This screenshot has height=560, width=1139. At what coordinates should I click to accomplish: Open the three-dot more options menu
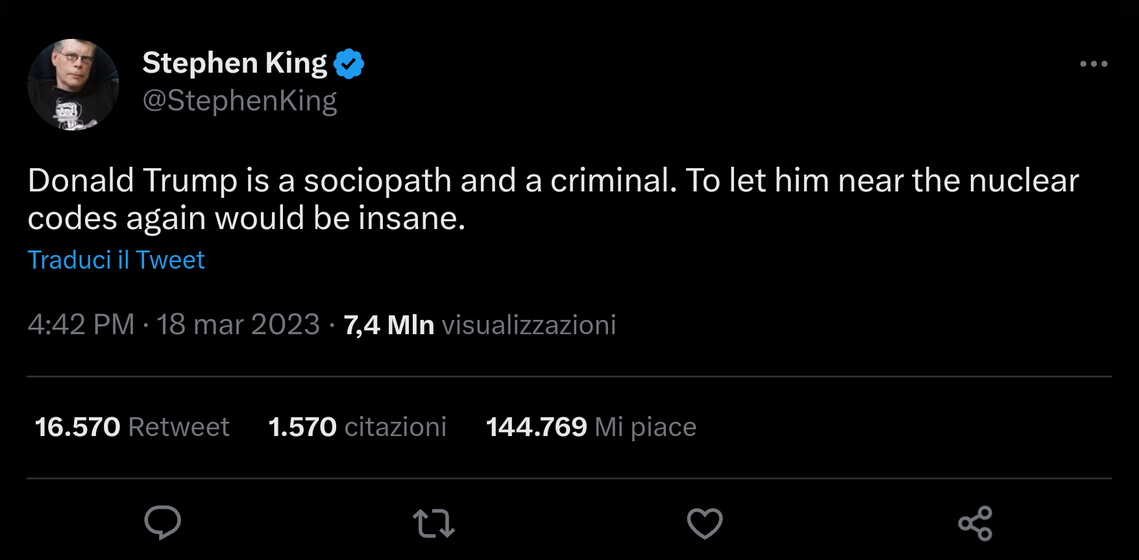[x=1094, y=64]
